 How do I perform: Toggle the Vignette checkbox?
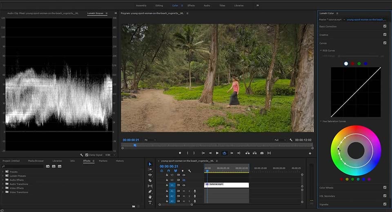385,204
